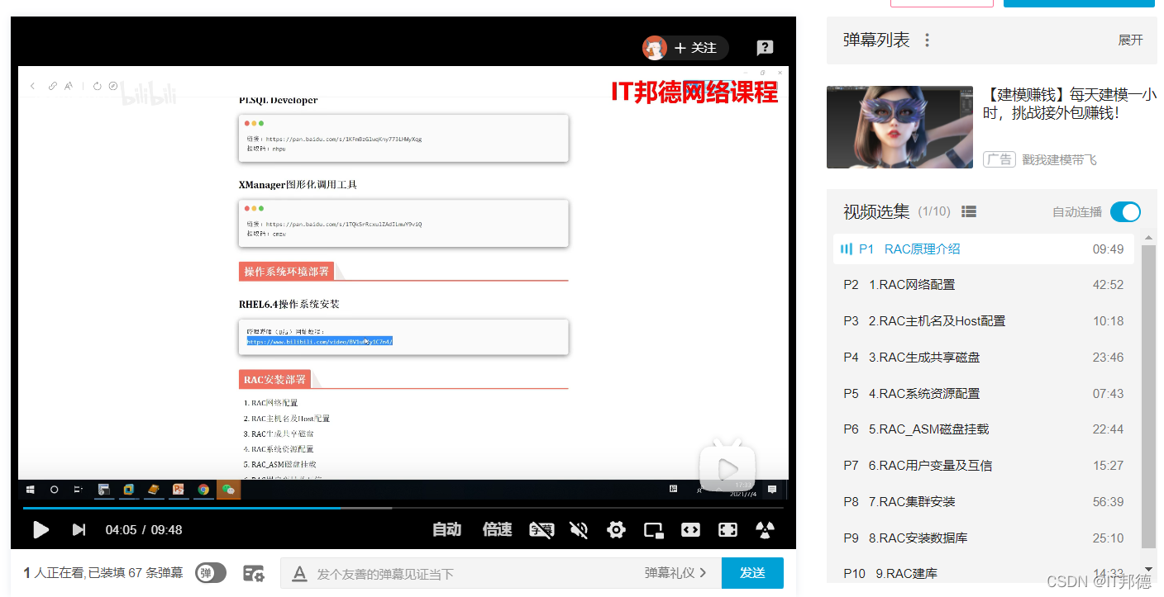1164x597 pixels.
Task: Play P3 2.RAC主机名及Host配置
Action: point(984,321)
